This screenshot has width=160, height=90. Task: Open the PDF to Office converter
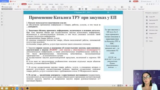click(40, 8)
